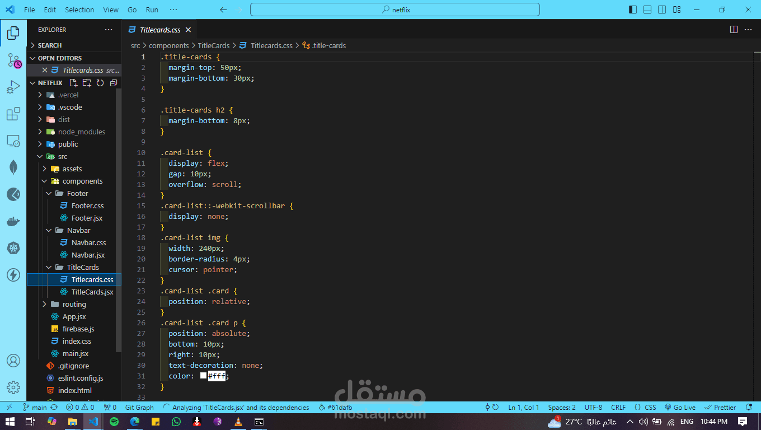Open the Accounts menu icon
761x430 pixels.
click(13, 361)
